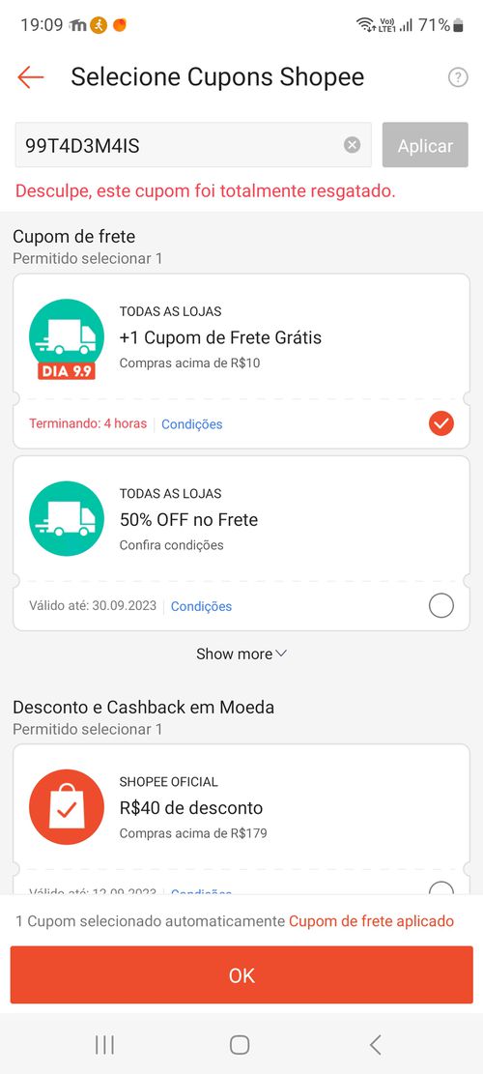Expand Show more shipping coupons

click(x=241, y=654)
